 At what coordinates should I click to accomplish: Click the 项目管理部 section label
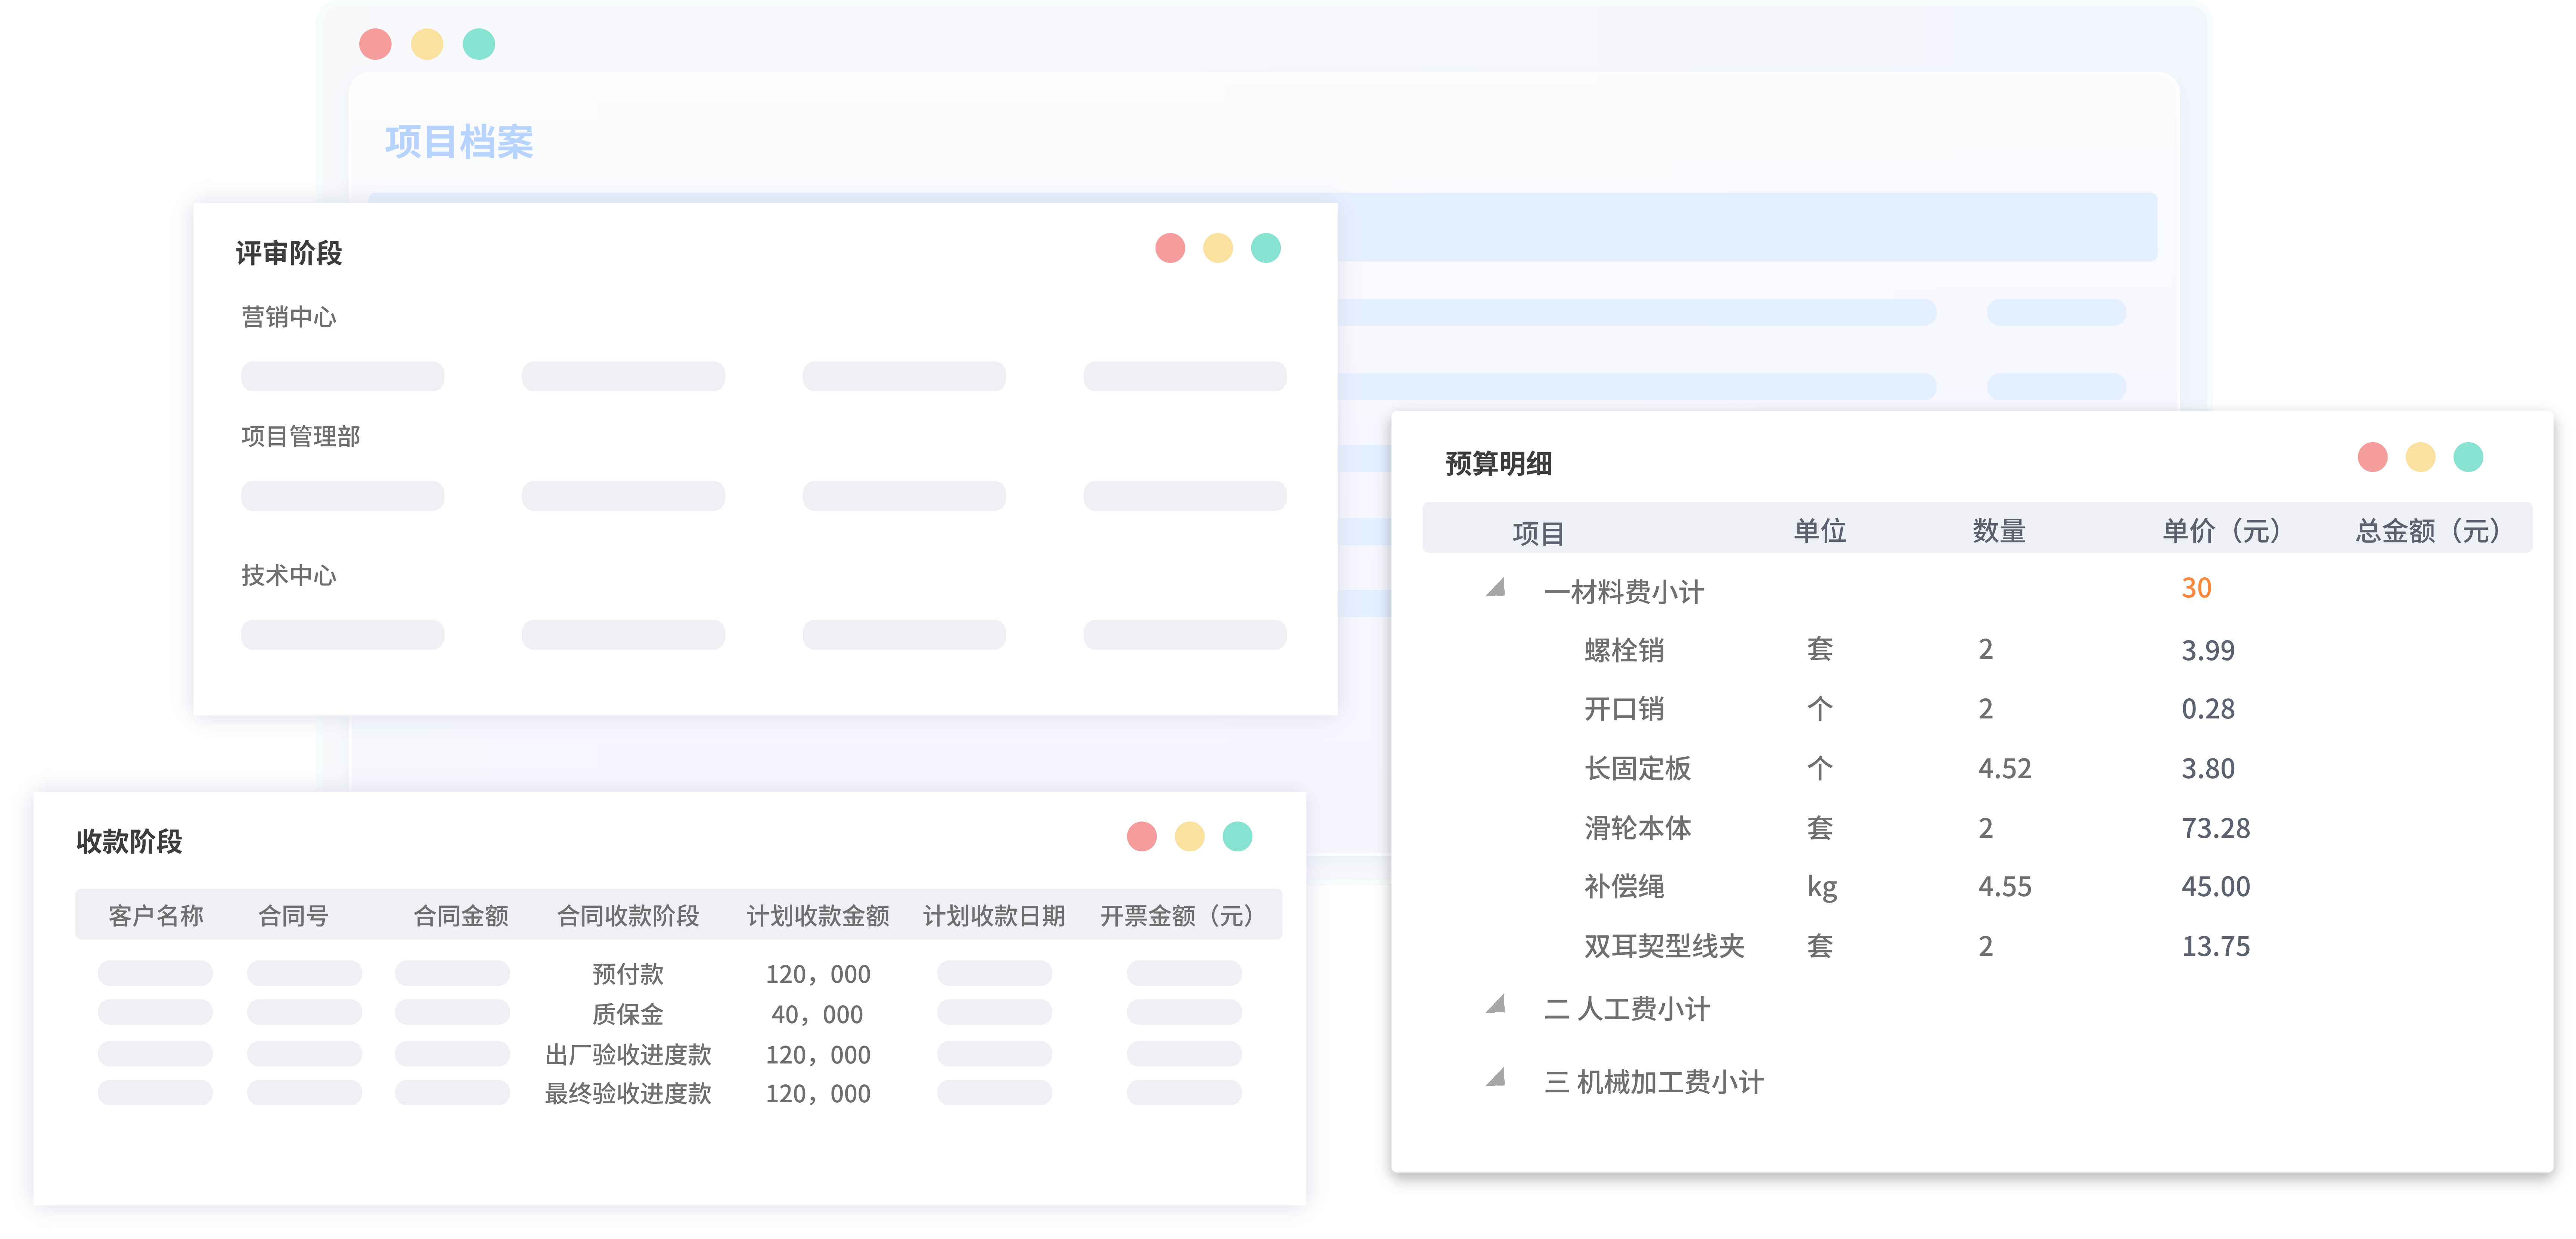pos(301,437)
